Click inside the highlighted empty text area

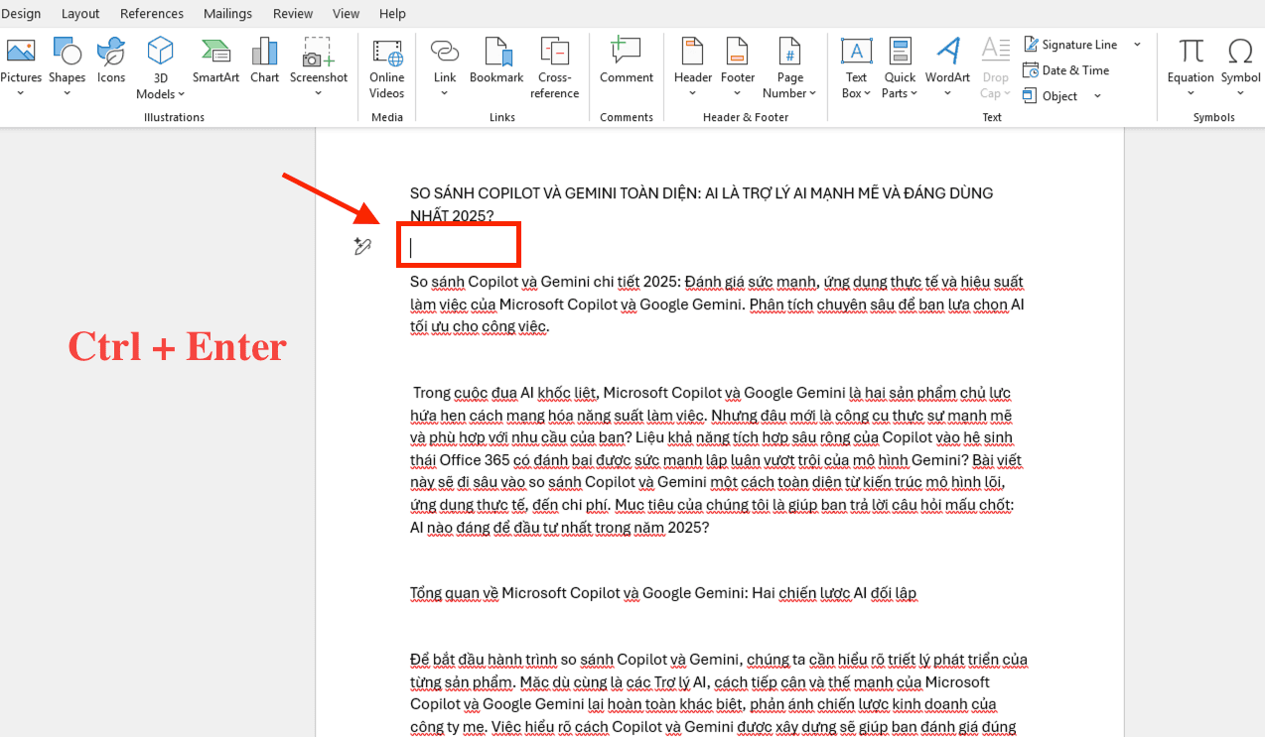click(x=458, y=244)
